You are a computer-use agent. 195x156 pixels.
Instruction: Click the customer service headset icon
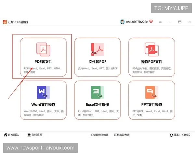click(x=29, y=135)
